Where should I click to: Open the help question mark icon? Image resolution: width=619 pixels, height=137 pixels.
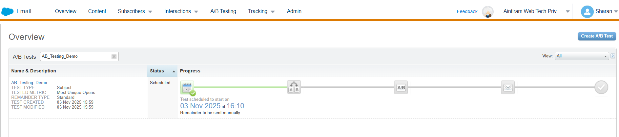pyautogui.click(x=612, y=56)
